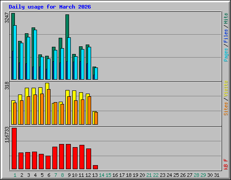Click day 22 on the x-axis

point(156,175)
